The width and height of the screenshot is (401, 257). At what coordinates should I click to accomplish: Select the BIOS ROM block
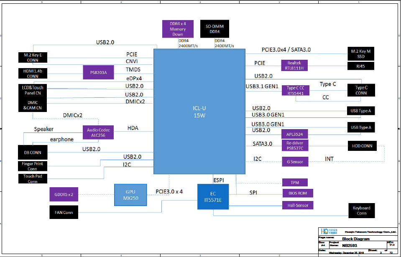coord(298,193)
